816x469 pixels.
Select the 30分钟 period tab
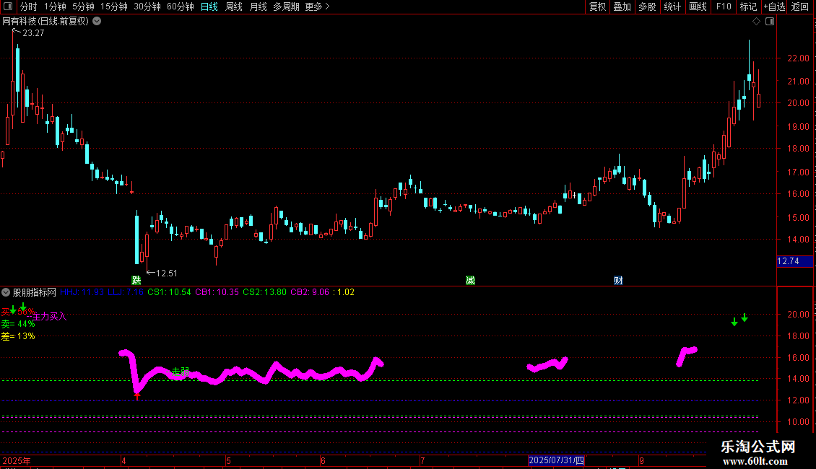point(147,6)
